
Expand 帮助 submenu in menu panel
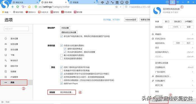click(x=193, y=91)
